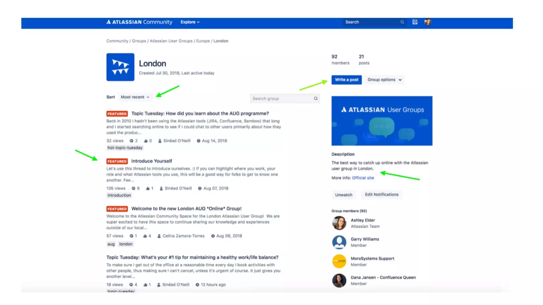Screen dimensions: 543x305
Task: Open the notifications feed icon in header
Action: tap(415, 22)
